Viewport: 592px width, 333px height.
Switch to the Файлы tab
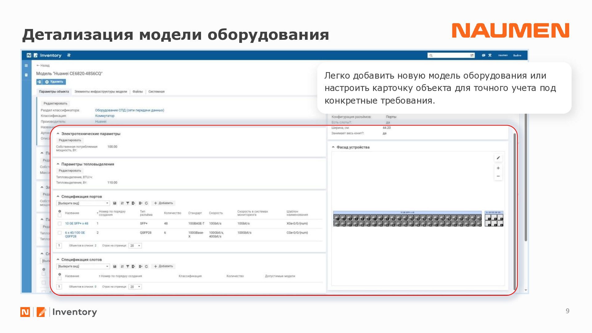138,92
